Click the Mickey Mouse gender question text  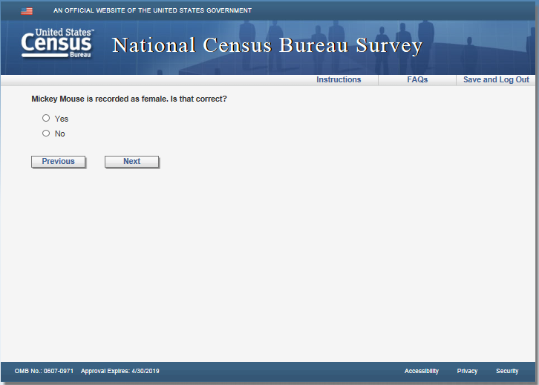tap(129, 99)
